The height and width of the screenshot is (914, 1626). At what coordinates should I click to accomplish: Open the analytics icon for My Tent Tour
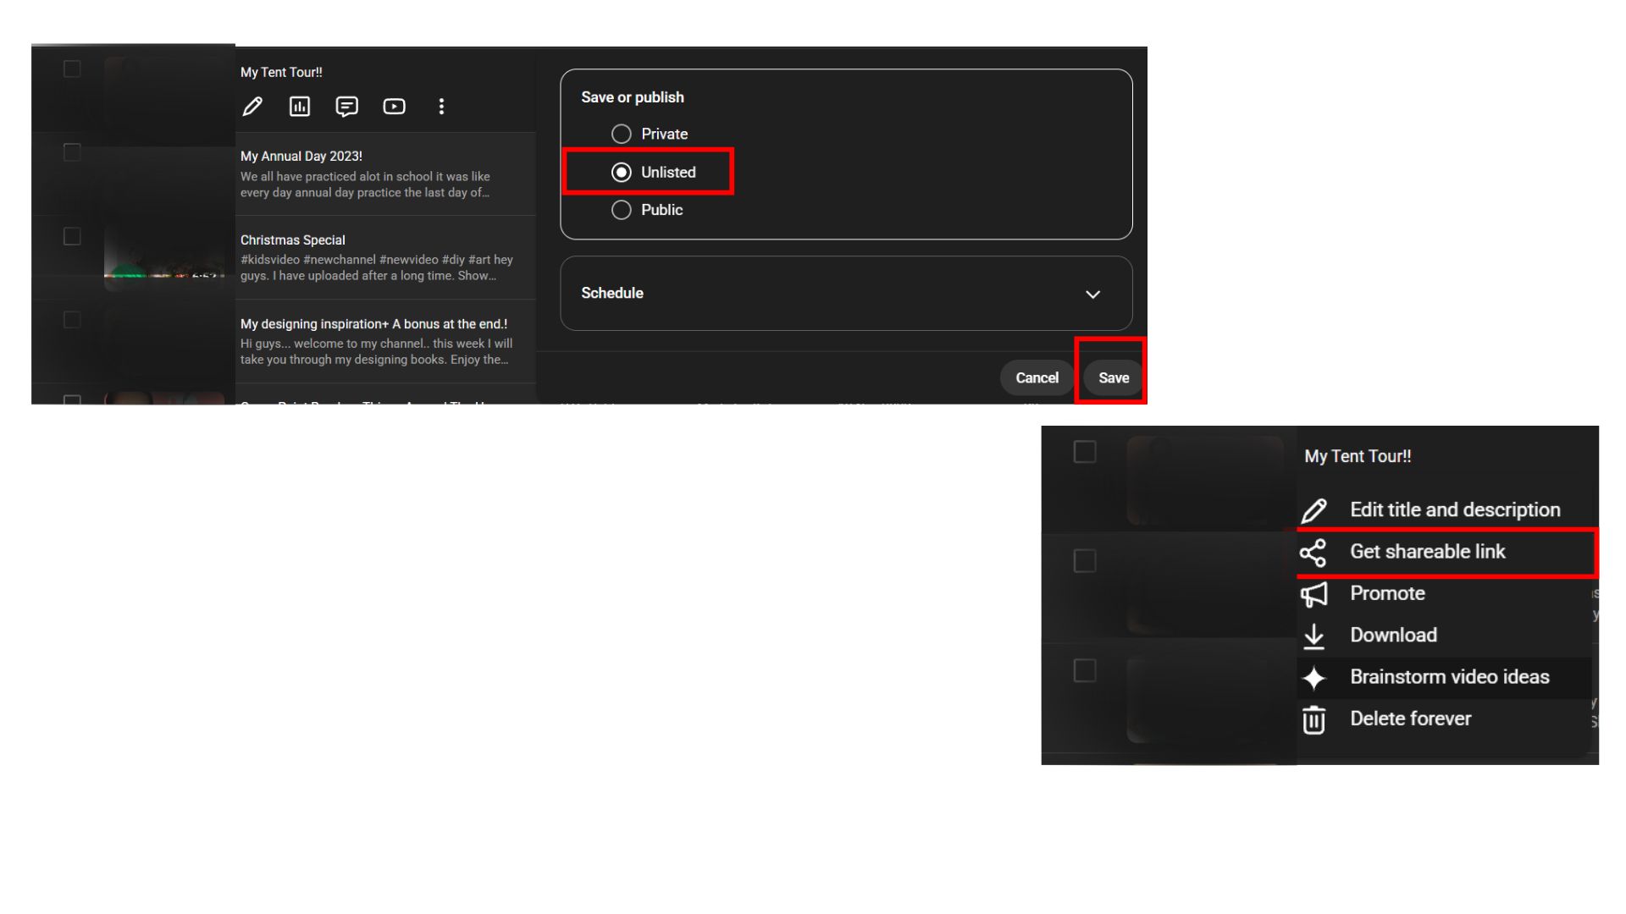299,106
